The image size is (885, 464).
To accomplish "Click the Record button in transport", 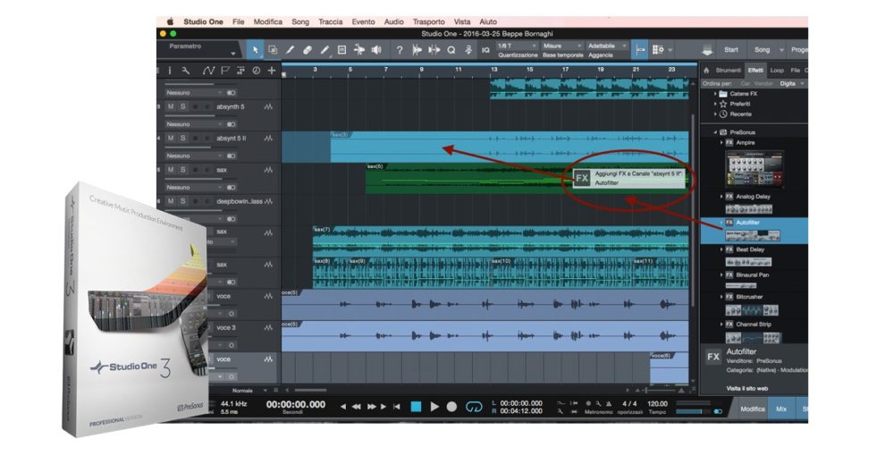I will [x=451, y=406].
